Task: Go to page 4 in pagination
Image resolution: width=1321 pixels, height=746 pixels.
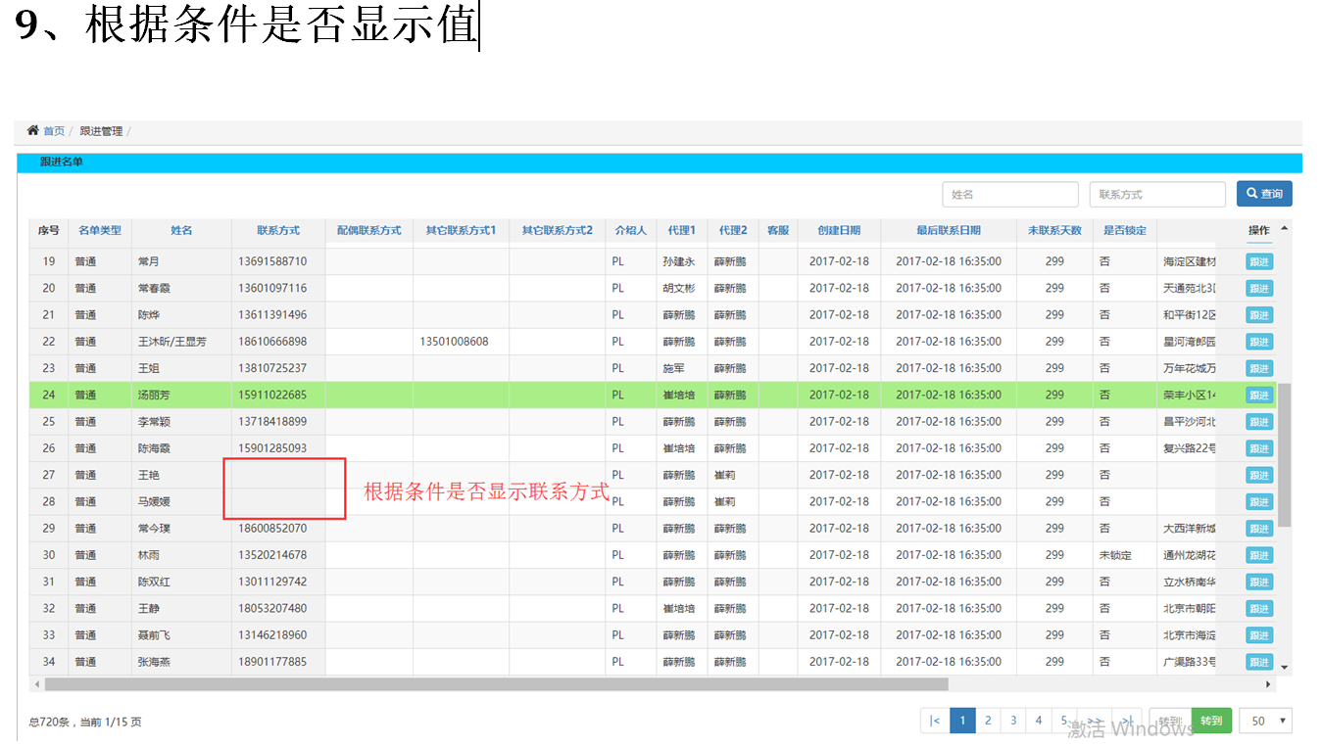Action: point(1039,721)
